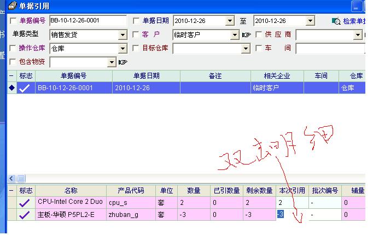Click the horizontal scrollbar left arrow
Screen dimensions: 373x235
point(11,179)
